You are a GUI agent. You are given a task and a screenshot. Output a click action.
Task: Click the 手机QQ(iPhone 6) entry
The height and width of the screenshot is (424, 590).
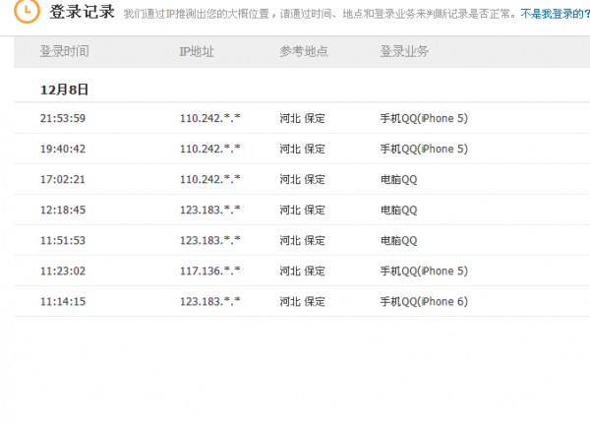click(x=424, y=301)
